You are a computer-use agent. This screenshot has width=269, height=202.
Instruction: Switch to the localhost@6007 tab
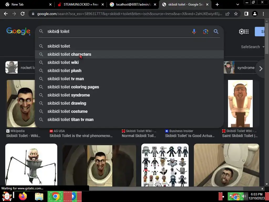[x=133, y=4]
